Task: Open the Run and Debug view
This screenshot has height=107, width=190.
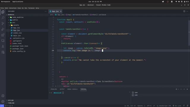Action: [3, 29]
